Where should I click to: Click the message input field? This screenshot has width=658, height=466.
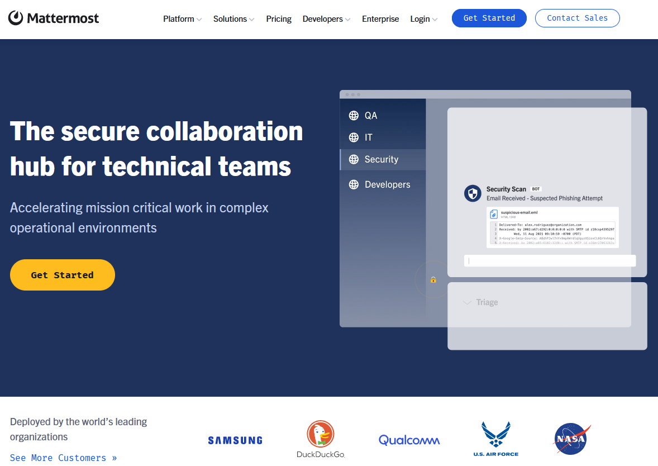[550, 261]
